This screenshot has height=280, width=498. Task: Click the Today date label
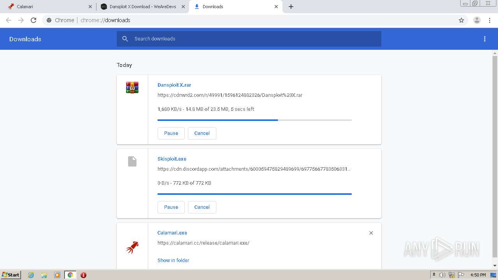tap(124, 65)
